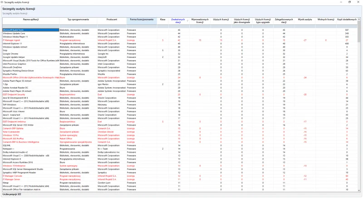This screenshot has height=198, width=363.
Task: Select the Internet Explorer 8 row
Action: (x=180, y=159)
